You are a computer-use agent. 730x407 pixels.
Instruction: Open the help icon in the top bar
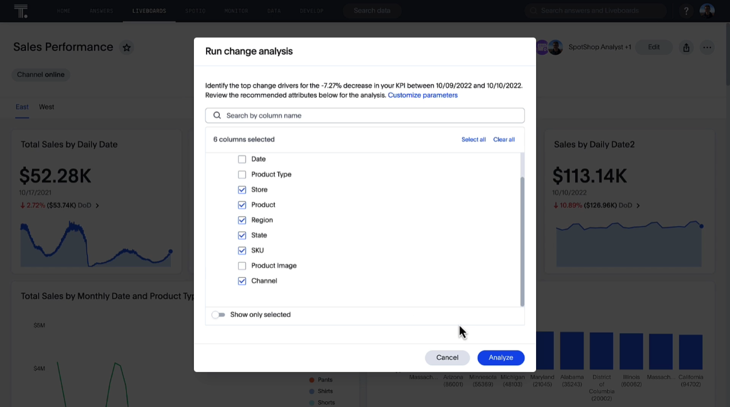coord(686,11)
